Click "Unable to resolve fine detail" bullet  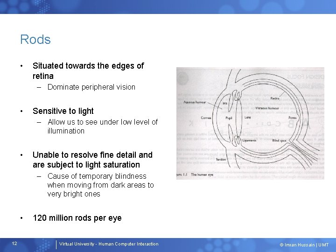[92, 160]
